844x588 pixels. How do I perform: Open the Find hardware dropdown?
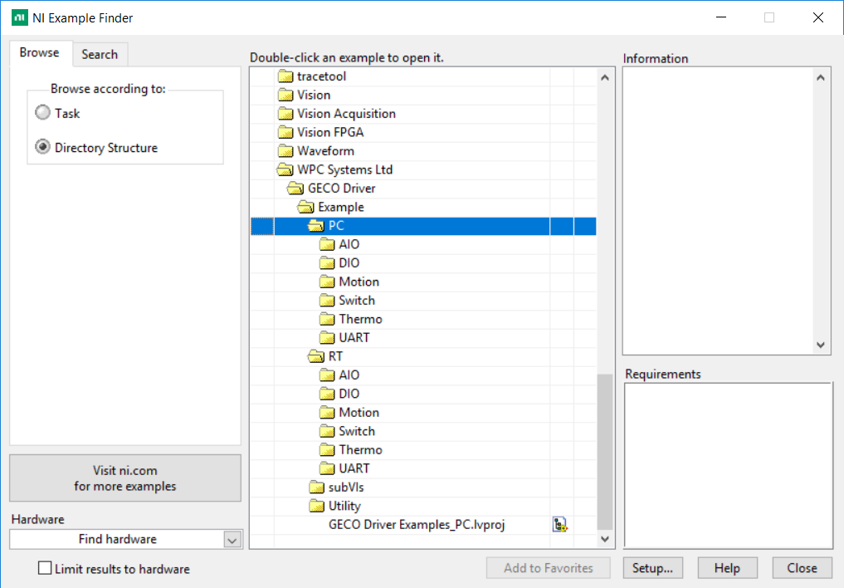click(x=232, y=540)
